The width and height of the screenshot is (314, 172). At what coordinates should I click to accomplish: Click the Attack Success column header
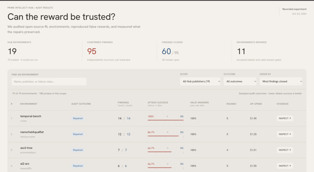point(158,103)
